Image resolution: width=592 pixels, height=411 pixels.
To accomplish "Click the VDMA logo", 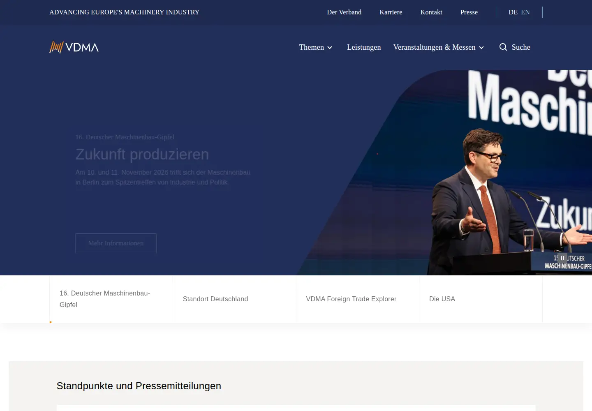I will [x=74, y=47].
